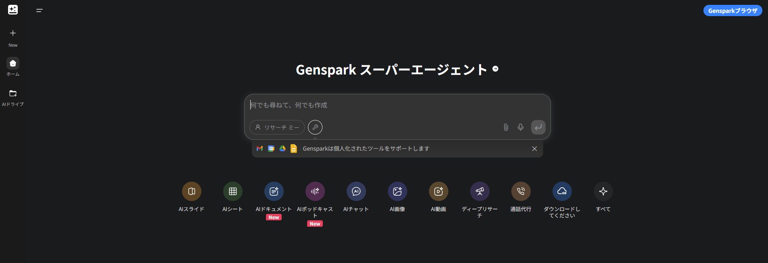Open the Gensparkは個人化されたツールをサポートします notice
Viewport: 768px width, 263px height.
pyautogui.click(x=366, y=149)
